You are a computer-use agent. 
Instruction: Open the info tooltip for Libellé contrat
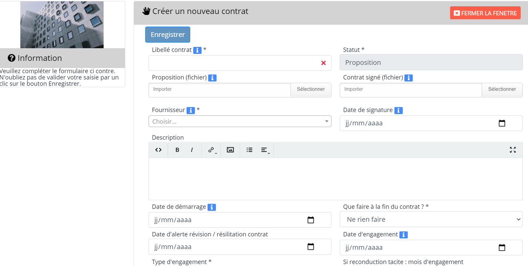(197, 50)
